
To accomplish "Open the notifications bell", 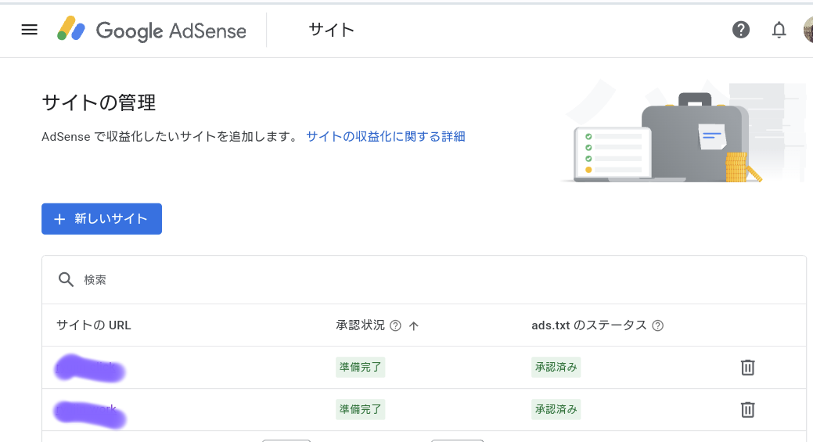I will click(779, 30).
